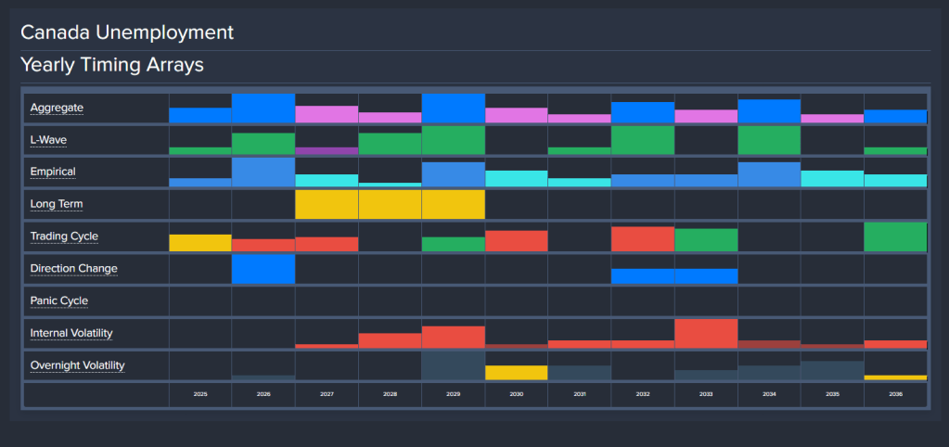Click the Yearly Timing Arrays heading
949x447 pixels.
pyautogui.click(x=112, y=65)
